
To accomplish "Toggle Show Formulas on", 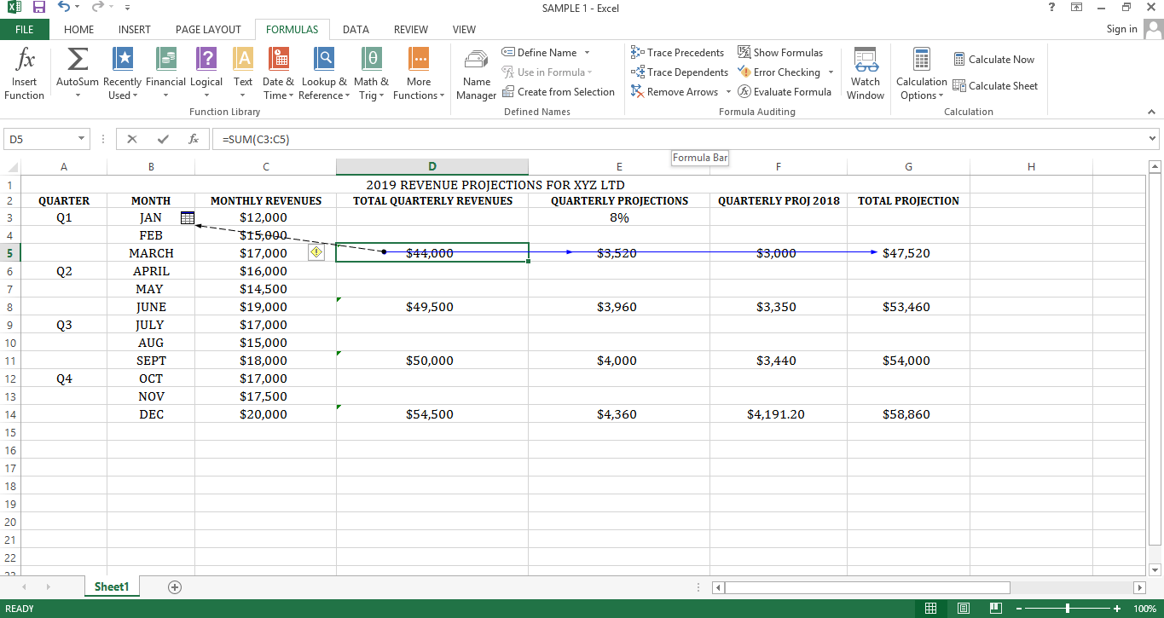I will coord(781,52).
